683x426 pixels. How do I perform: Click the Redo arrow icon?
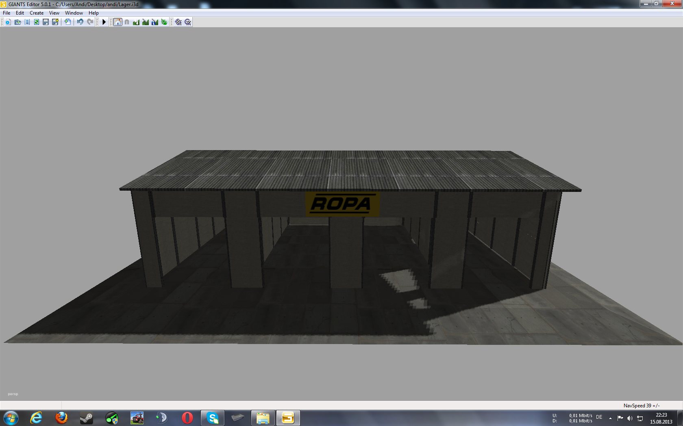(90, 22)
